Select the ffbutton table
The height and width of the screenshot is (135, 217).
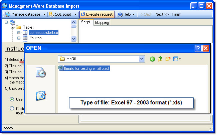[x=35, y=38]
